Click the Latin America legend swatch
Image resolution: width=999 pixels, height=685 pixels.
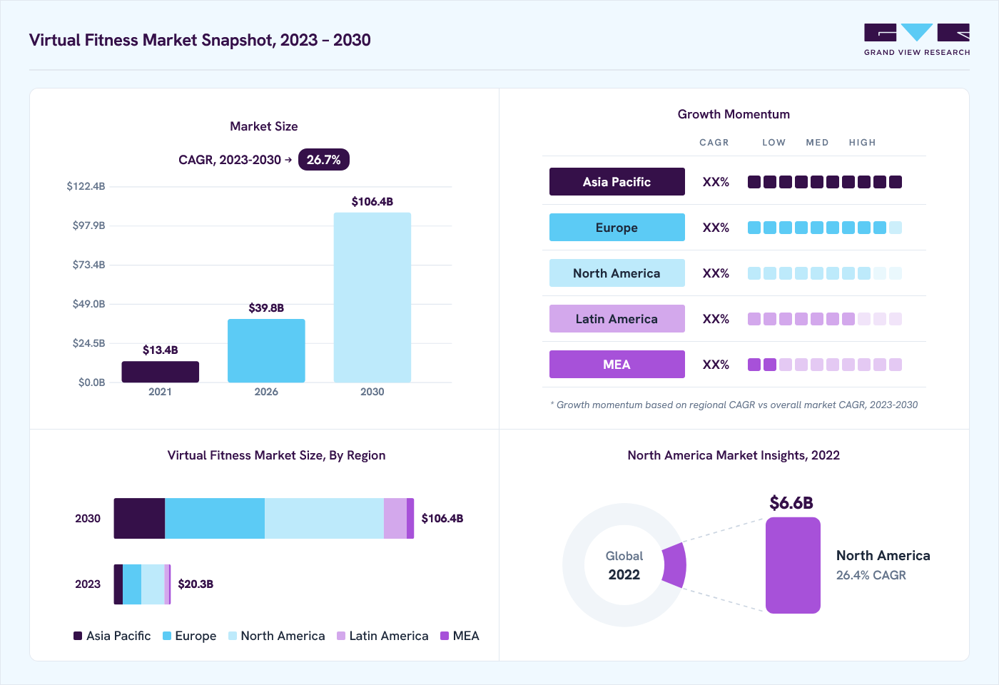[341, 636]
